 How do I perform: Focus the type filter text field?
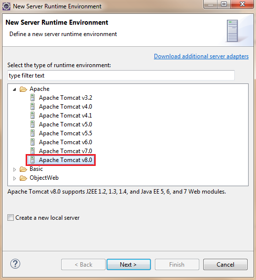point(121,76)
